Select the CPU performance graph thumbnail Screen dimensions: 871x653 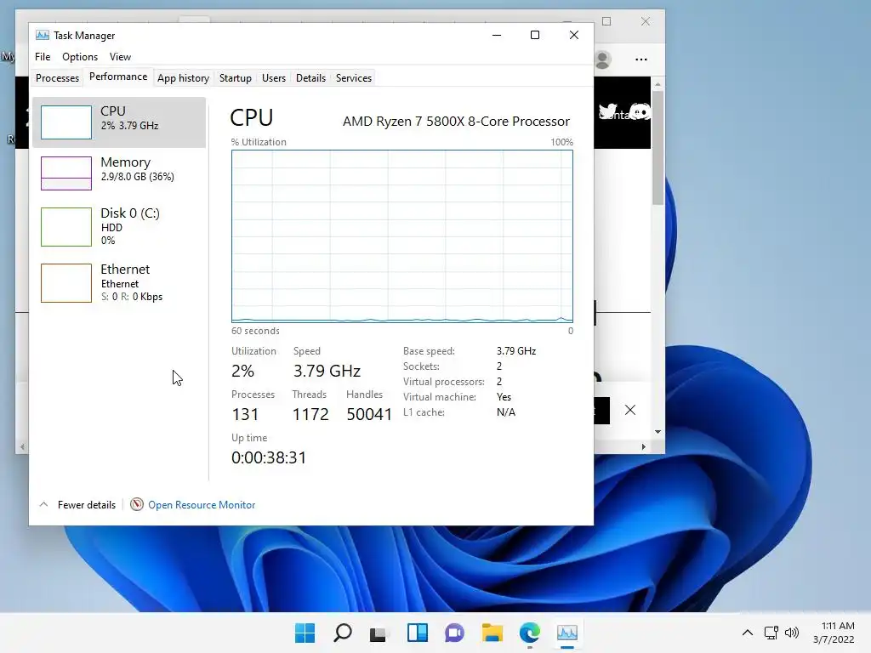coord(66,122)
